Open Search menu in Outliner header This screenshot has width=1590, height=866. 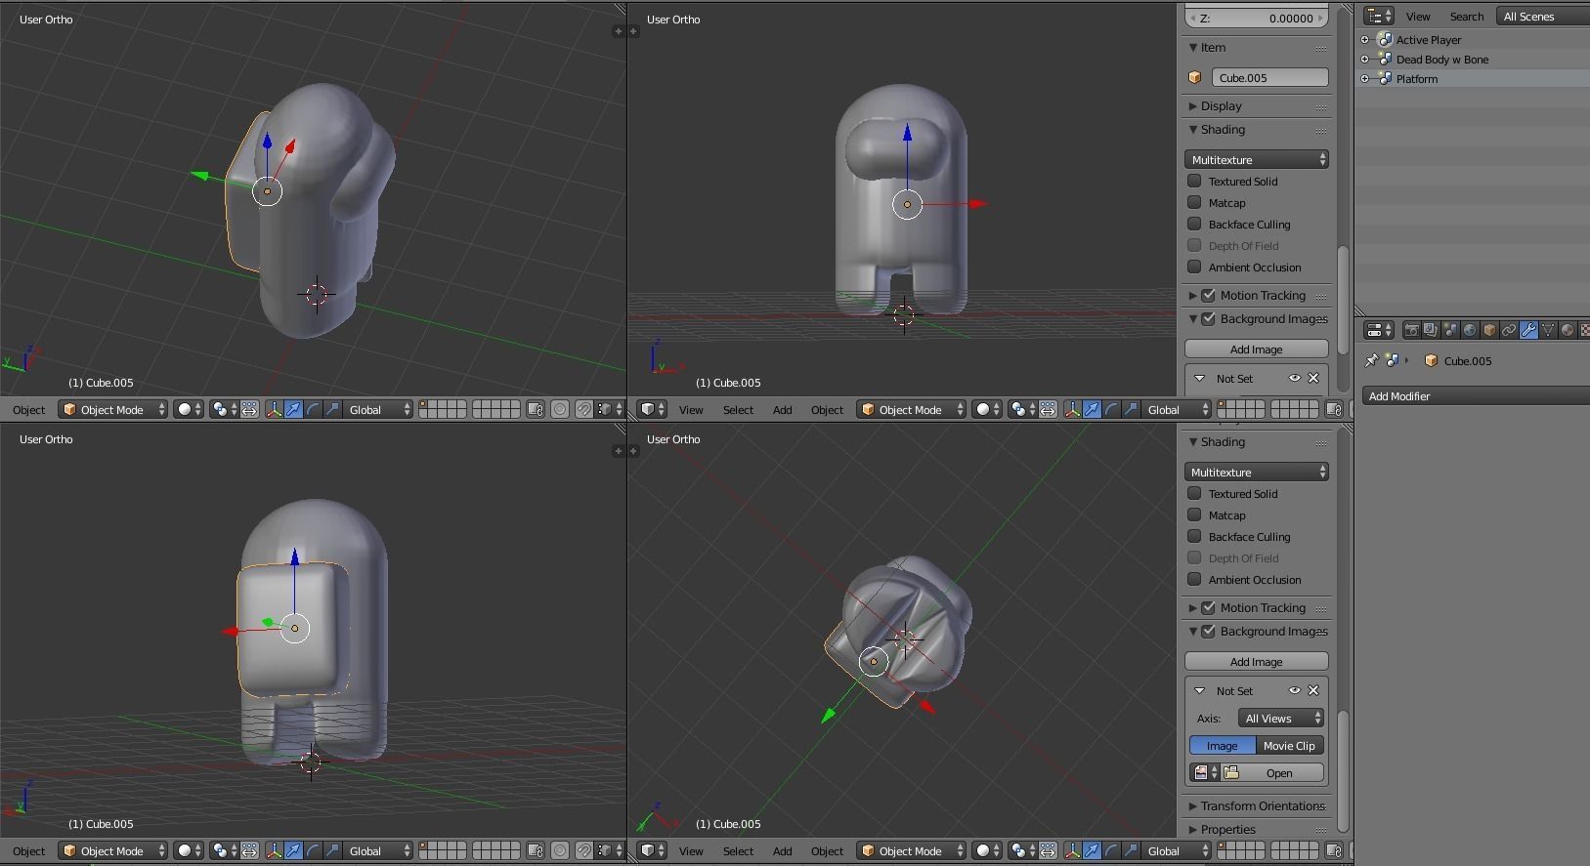click(1467, 17)
